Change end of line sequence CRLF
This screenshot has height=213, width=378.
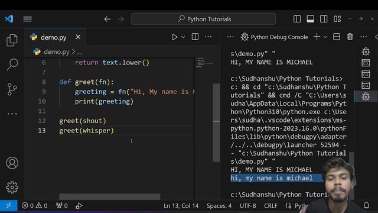(x=271, y=206)
